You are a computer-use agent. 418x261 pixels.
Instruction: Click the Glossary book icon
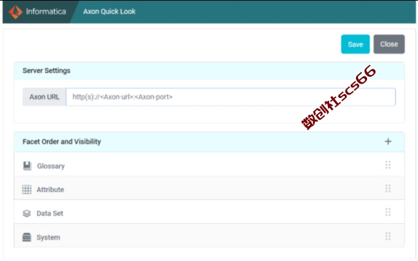(x=27, y=166)
